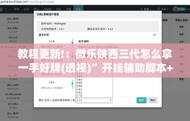Click the 2015-05-27 date under 0.9.2
Image resolution: width=190 pixels, height=121 pixels.
[52, 88]
